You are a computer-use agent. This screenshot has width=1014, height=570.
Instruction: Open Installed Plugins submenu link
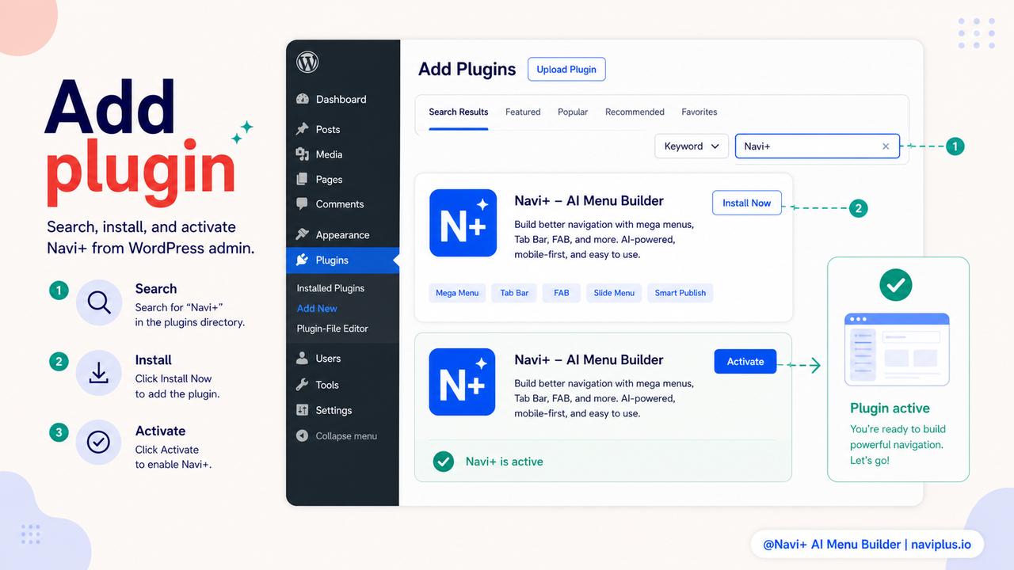coord(330,288)
